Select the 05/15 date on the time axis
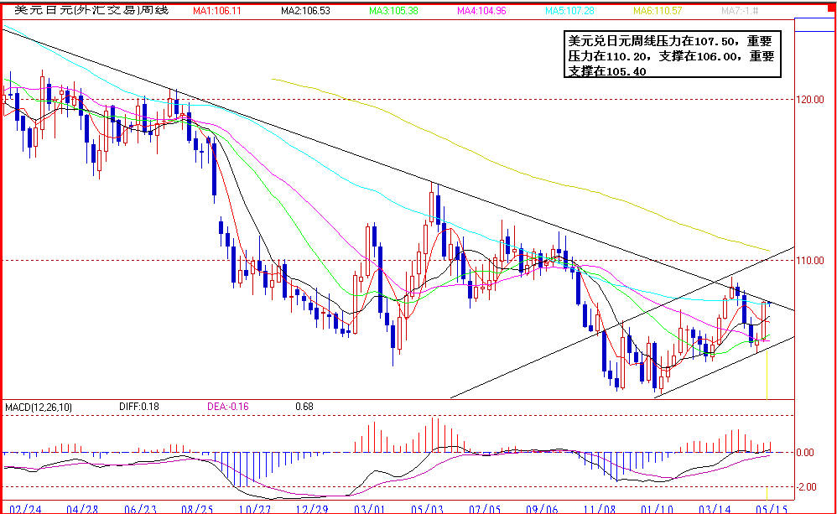The width and height of the screenshot is (837, 514). pos(772,508)
